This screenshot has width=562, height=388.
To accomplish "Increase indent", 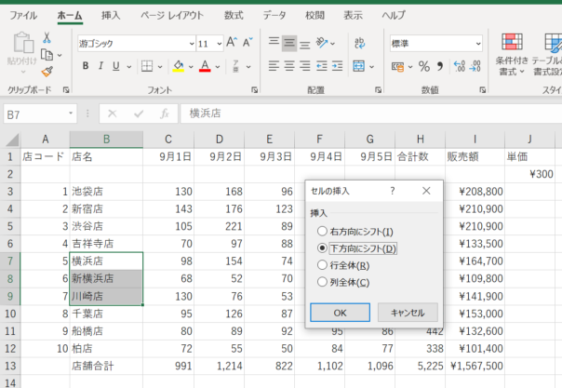I will click(x=337, y=66).
